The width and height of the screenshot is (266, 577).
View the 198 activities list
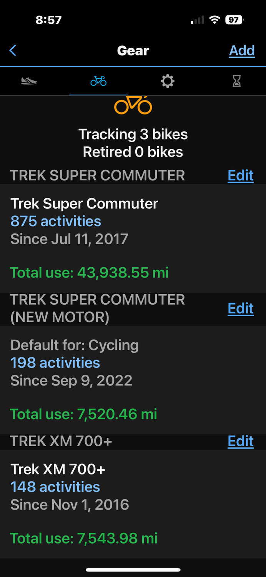(x=55, y=363)
